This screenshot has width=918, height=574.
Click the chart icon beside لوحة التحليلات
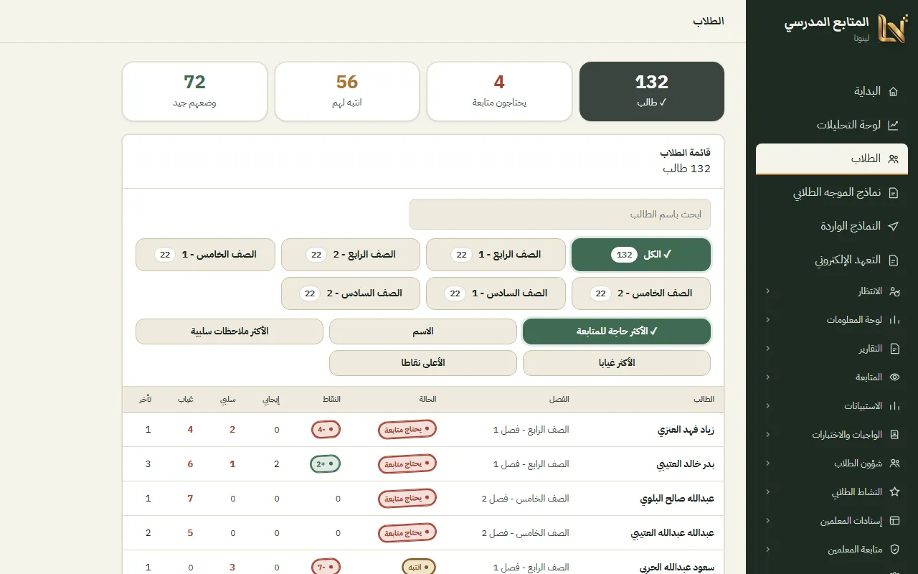pos(893,125)
